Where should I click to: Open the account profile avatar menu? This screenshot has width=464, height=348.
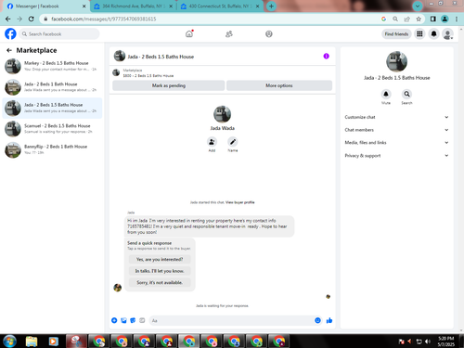[447, 33]
